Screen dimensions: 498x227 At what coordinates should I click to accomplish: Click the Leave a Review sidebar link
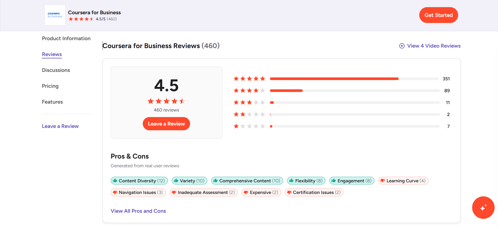click(60, 126)
